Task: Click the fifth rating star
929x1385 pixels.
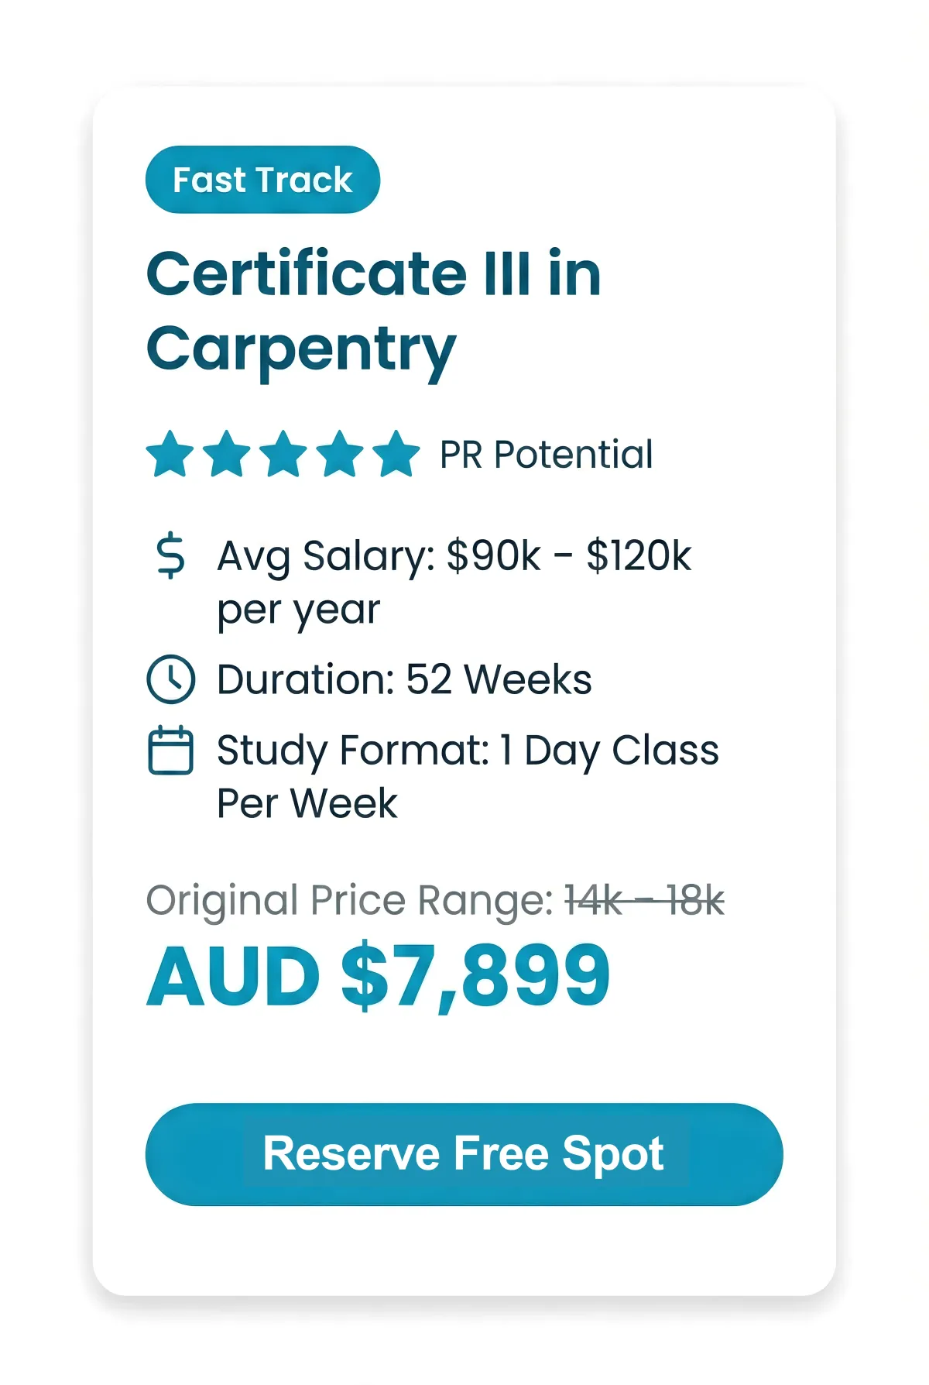Action: [x=396, y=454]
